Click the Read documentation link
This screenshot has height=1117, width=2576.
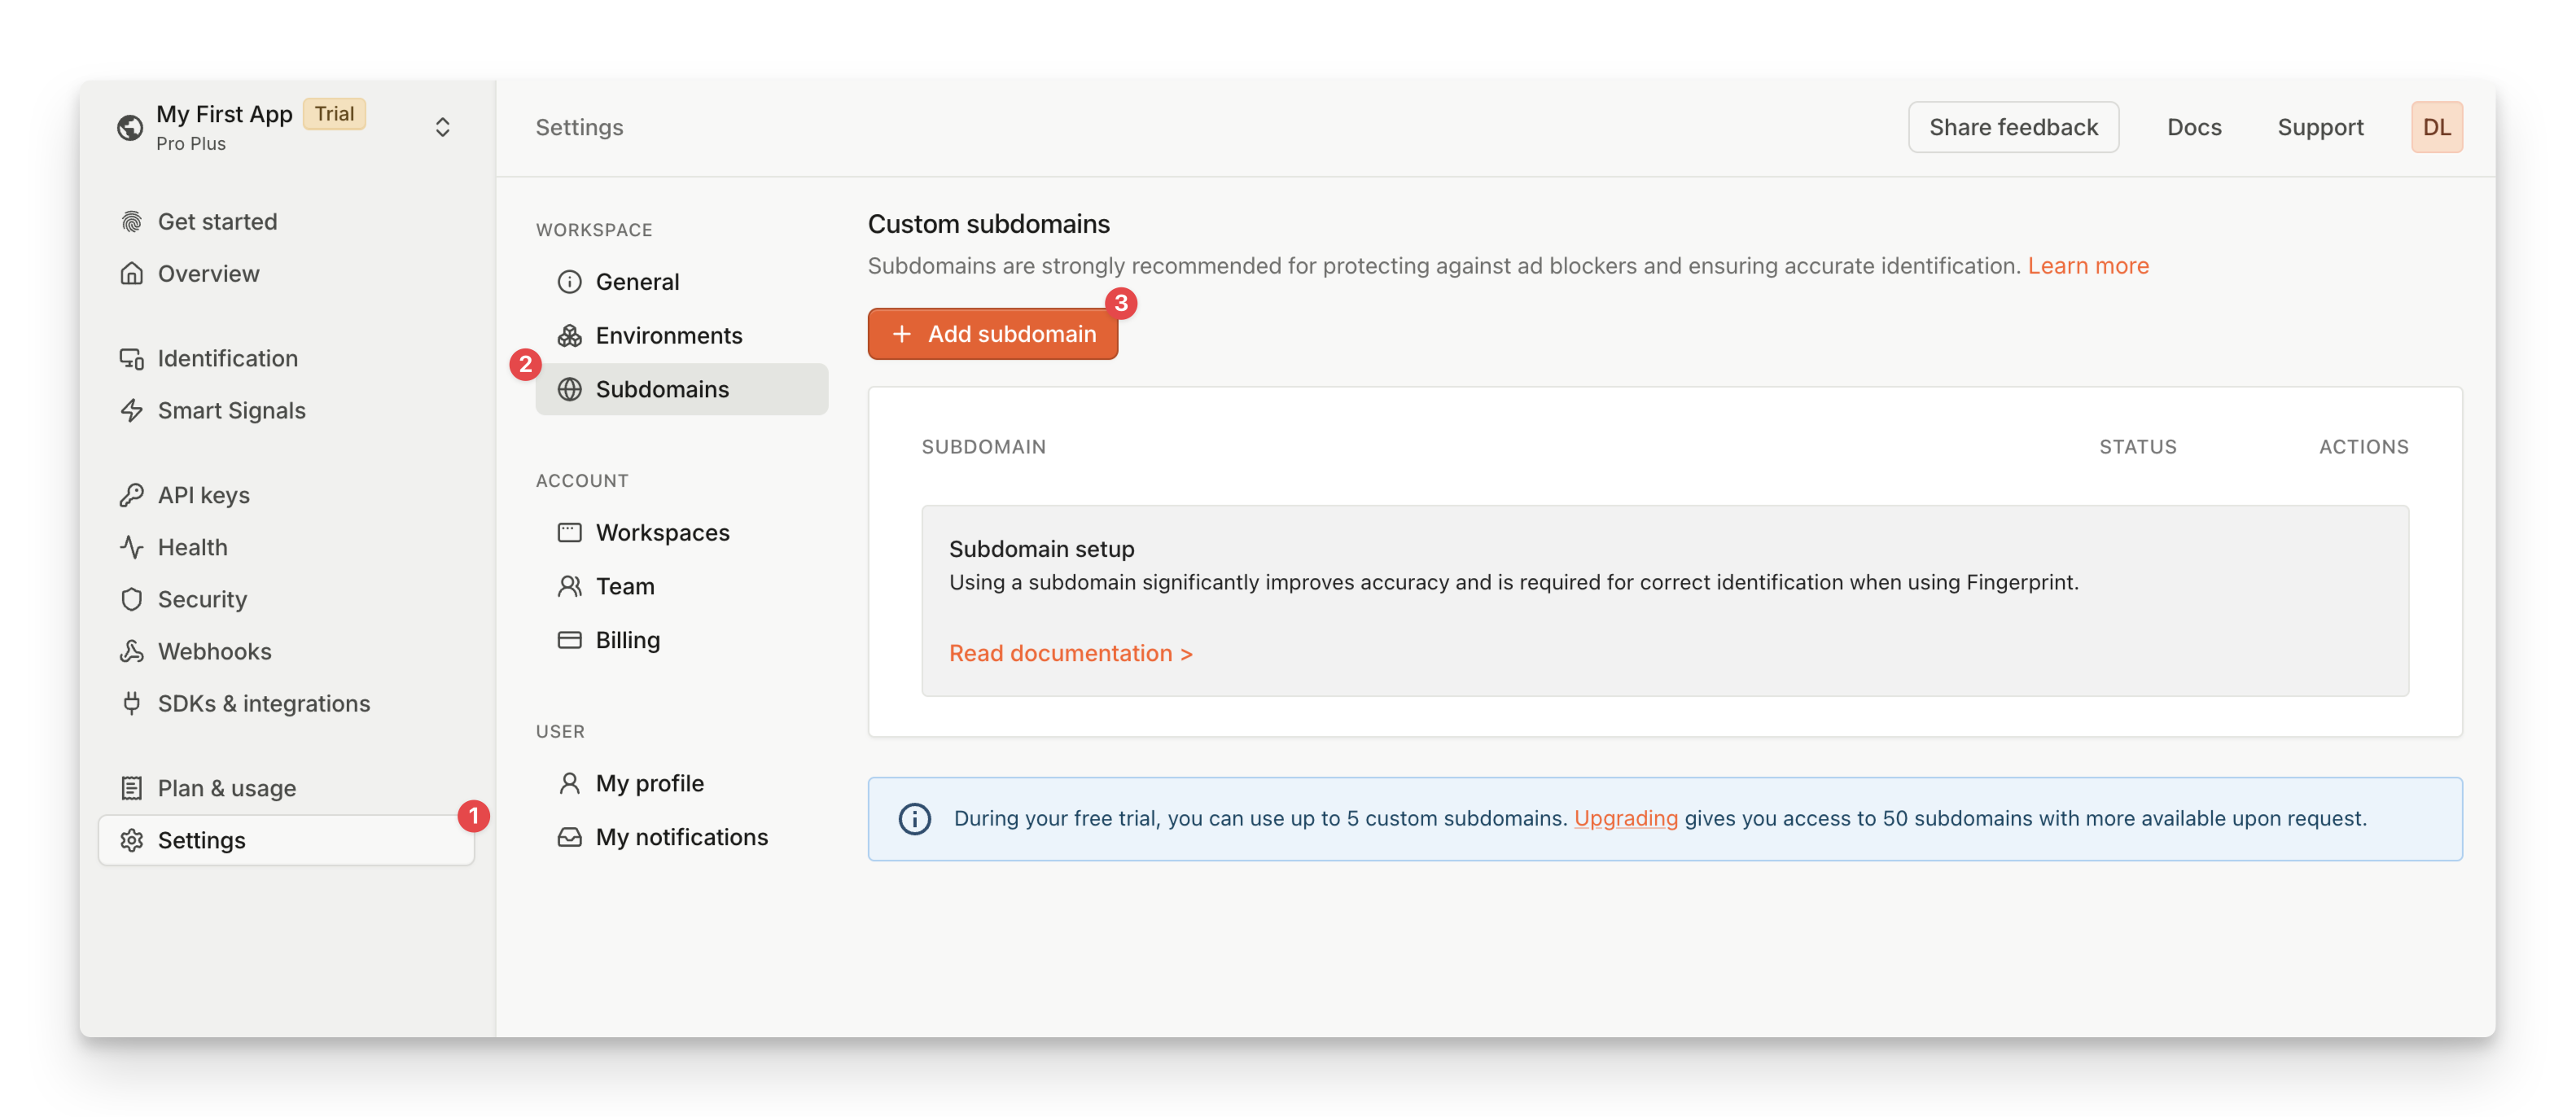[1070, 652]
